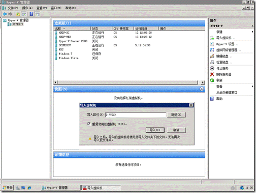The image size is (256, 193).
Task: Click 从此处新建窗口 in actions pane
Action: click(x=227, y=93)
